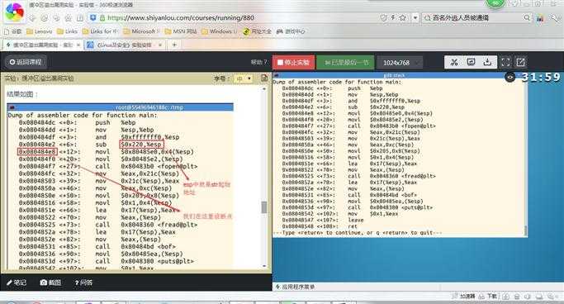
Task: Click the document icon beside the font dropdown
Action: click(264, 78)
